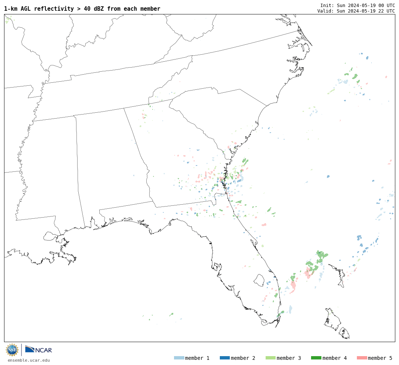The height and width of the screenshot is (365, 399).
Task: Click the member 4 dark green swatch
Action: point(316,358)
